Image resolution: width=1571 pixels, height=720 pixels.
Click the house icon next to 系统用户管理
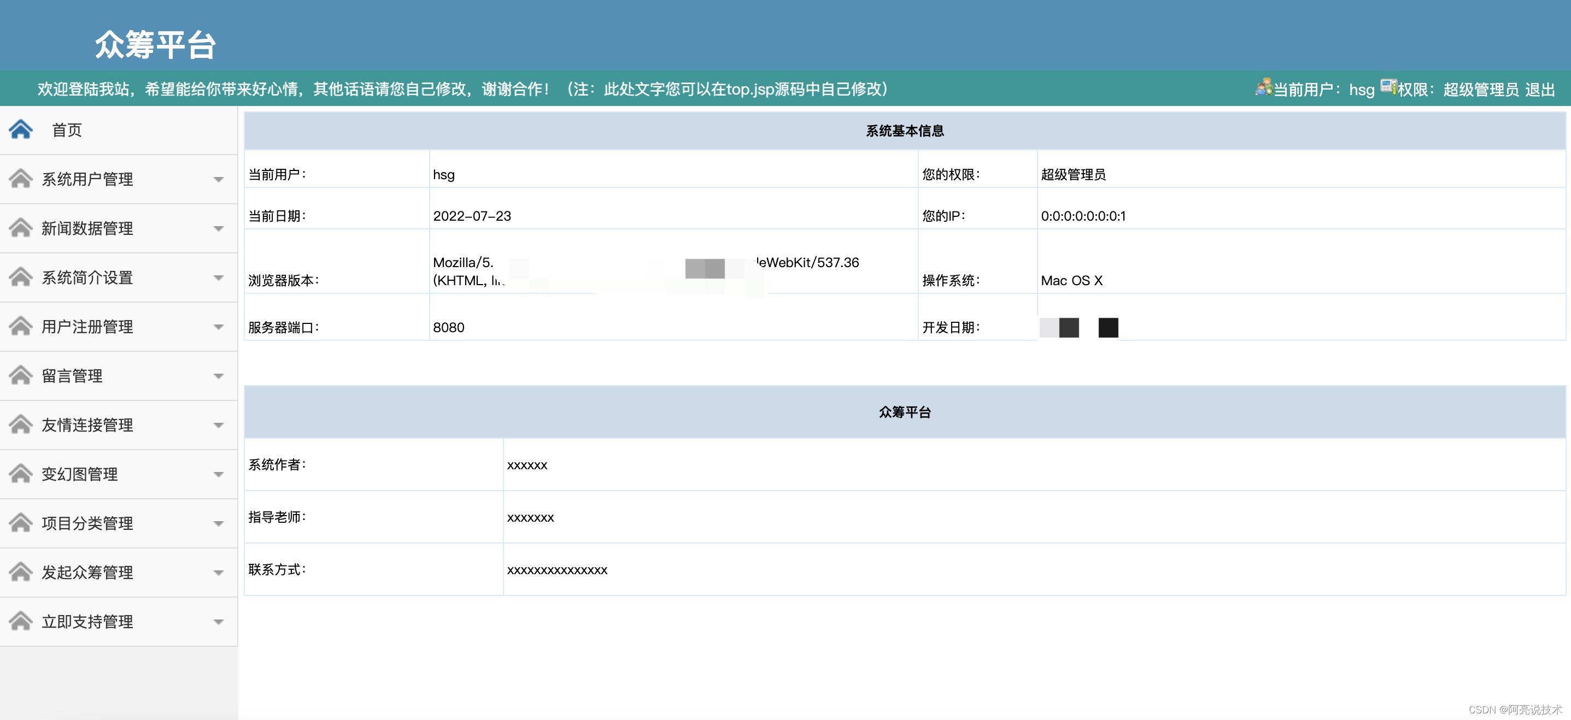point(21,179)
